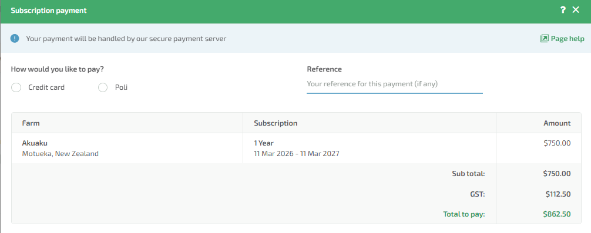Viewport: 591px width, 233px height.
Task: Open the Page help link
Action: click(x=562, y=38)
